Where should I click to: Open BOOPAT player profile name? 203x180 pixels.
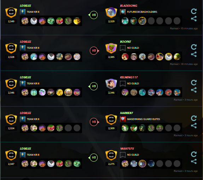click(x=126, y=42)
